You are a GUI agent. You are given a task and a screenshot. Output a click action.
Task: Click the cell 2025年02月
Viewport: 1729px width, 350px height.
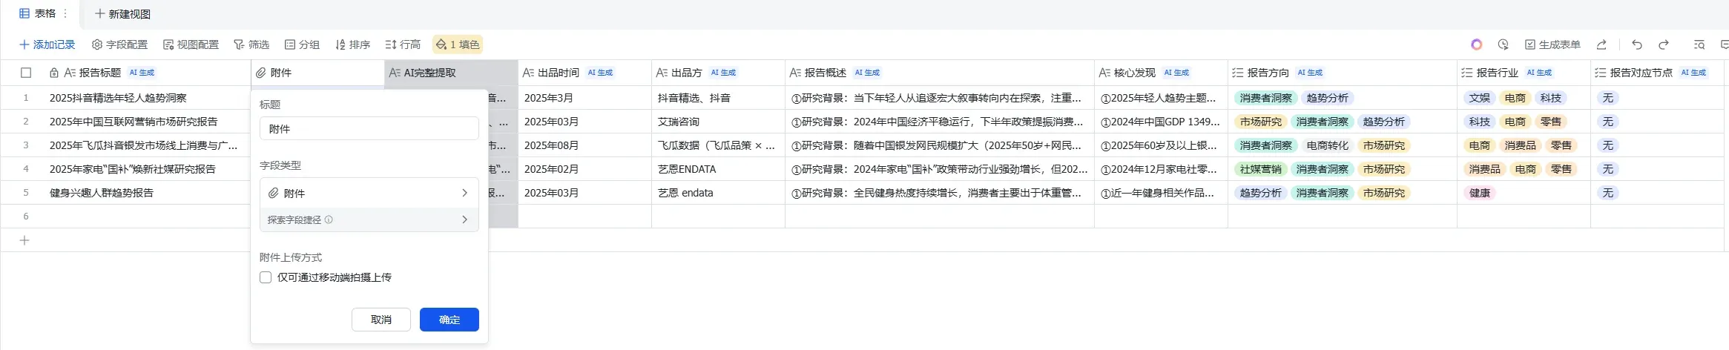click(584, 169)
